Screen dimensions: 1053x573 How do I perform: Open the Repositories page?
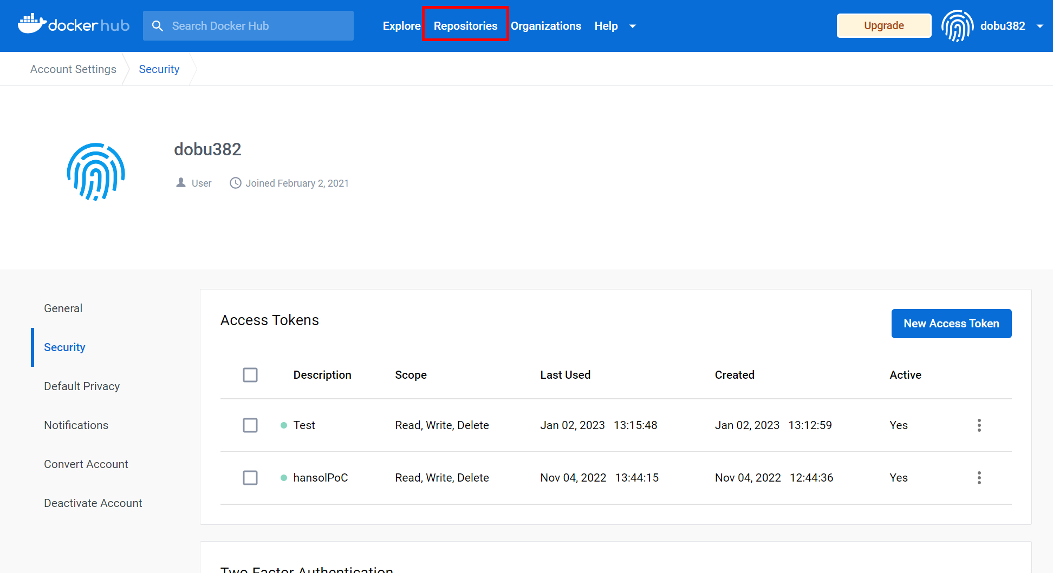click(x=465, y=26)
